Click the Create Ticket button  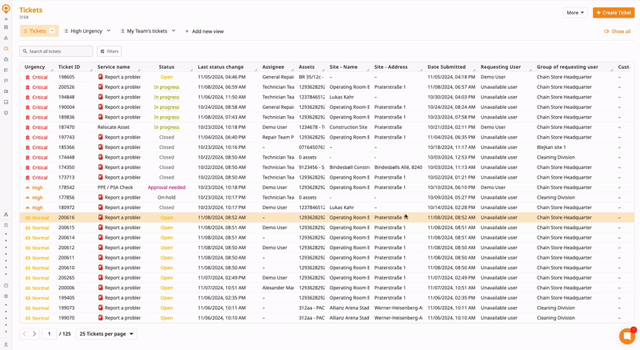(614, 13)
